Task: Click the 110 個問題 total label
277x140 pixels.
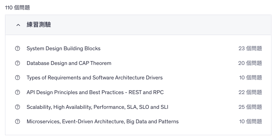Action: pos(18,8)
